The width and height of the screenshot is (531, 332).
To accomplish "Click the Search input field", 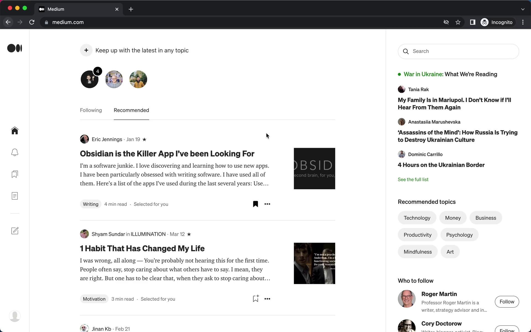I will (462, 51).
